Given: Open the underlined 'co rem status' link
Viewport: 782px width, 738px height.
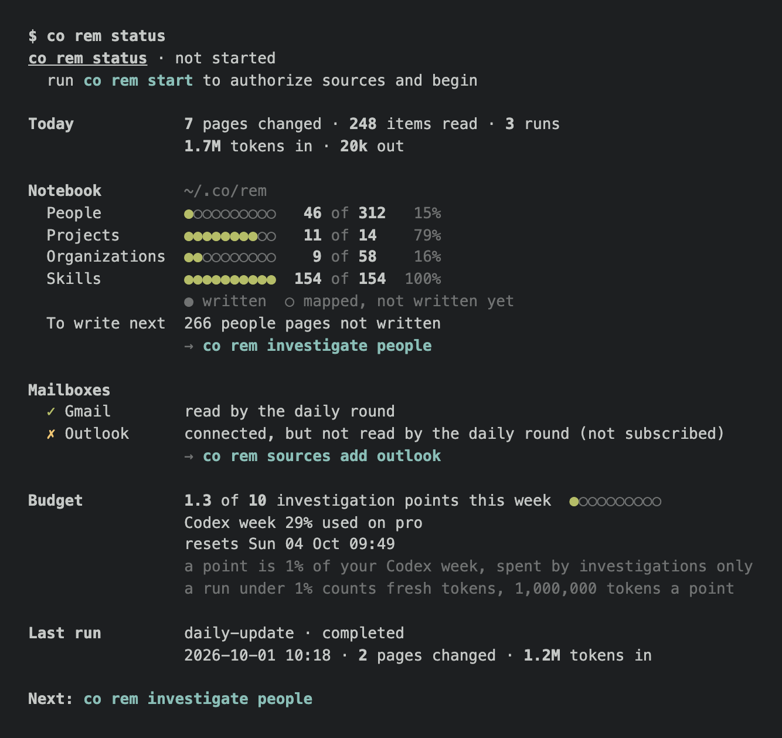Looking at the screenshot, I should pos(88,59).
